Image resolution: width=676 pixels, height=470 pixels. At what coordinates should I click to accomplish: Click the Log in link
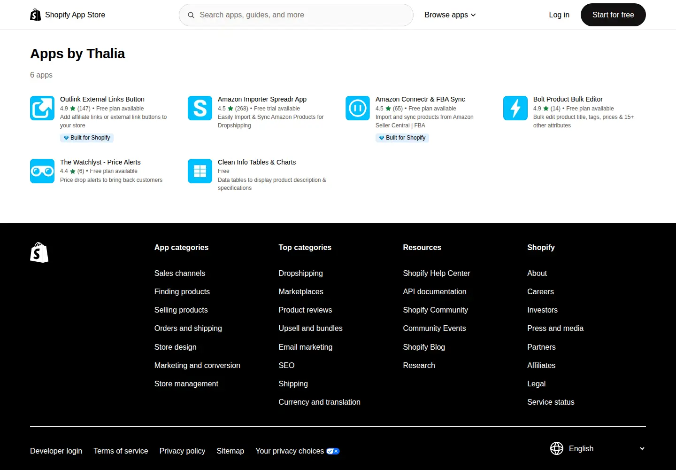[559, 15]
